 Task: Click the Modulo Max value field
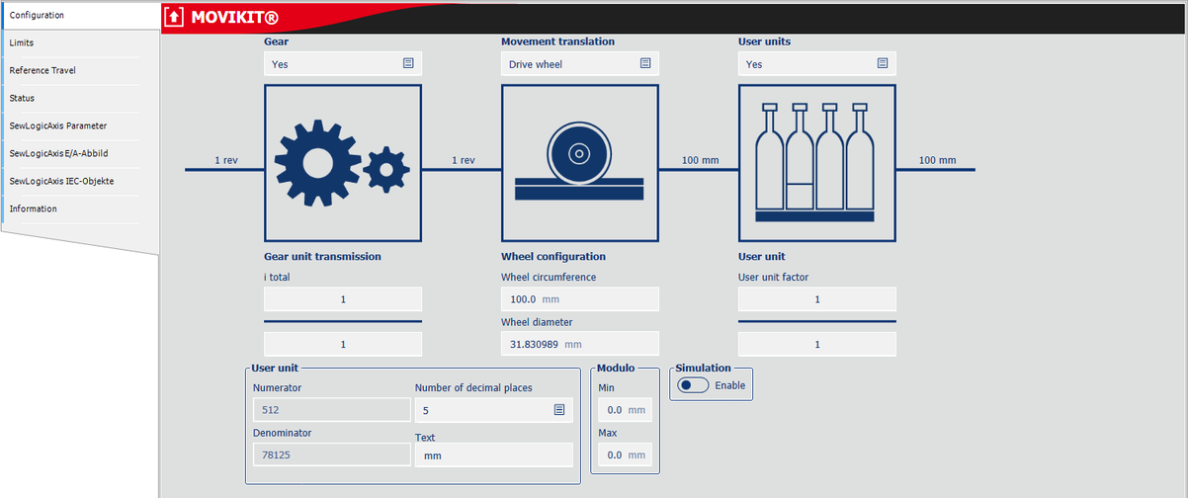coord(626,455)
